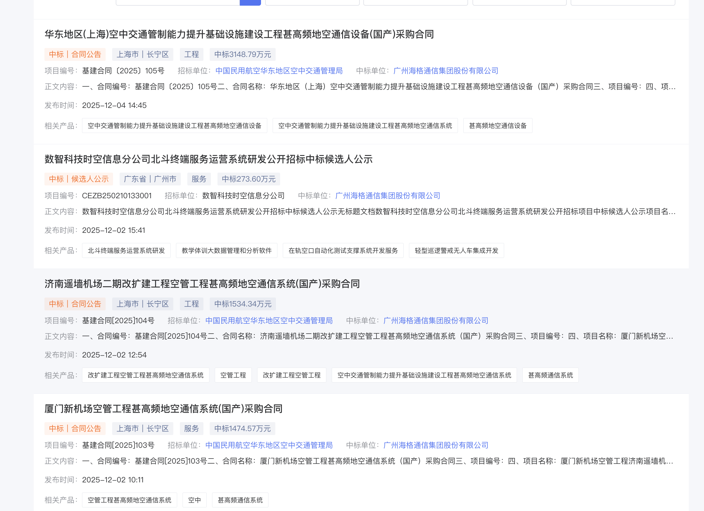
Task: Open 厦门新机场空管工程 contract title
Action: click(163, 408)
